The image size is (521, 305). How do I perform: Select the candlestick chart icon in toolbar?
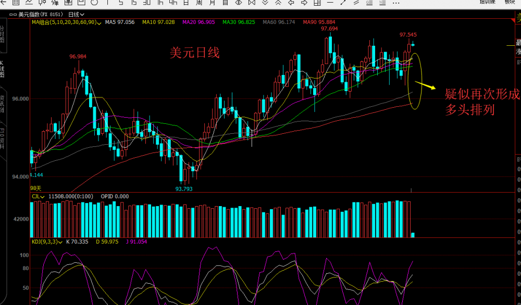(x=42, y=2)
